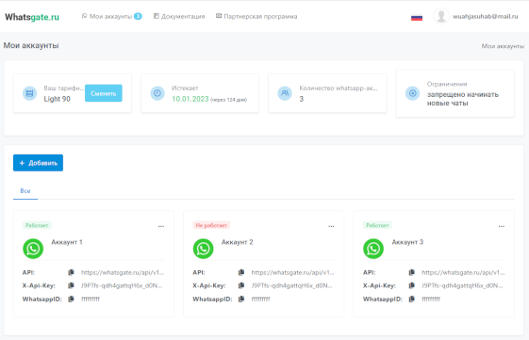Open the three-dot menu of Аккаунт 3
The image size is (529, 340).
[502, 226]
